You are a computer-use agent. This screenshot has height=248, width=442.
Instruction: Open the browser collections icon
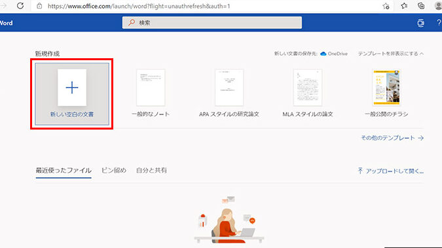pos(421,6)
